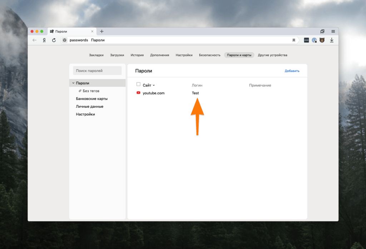Open the Безопасность tab
366x249 pixels.
(209, 55)
